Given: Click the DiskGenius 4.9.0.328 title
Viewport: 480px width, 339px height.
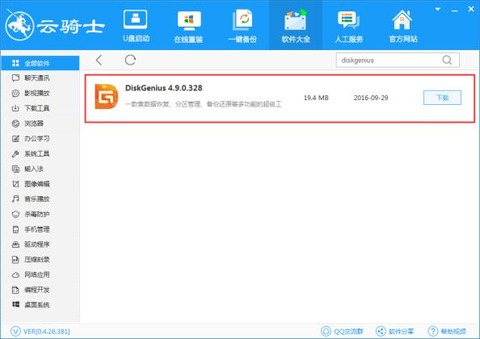Looking at the screenshot, I should tap(164, 88).
